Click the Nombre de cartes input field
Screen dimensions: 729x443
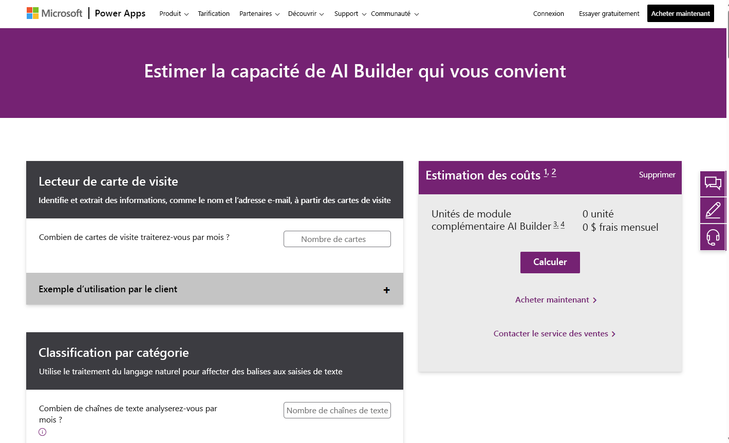coord(337,239)
